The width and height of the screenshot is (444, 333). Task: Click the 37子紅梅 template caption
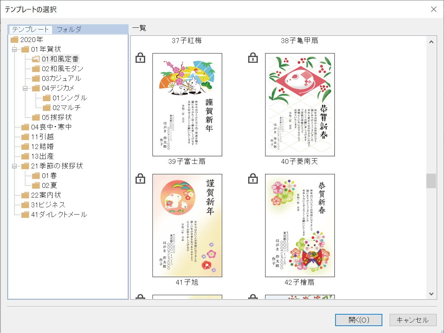coord(187,41)
